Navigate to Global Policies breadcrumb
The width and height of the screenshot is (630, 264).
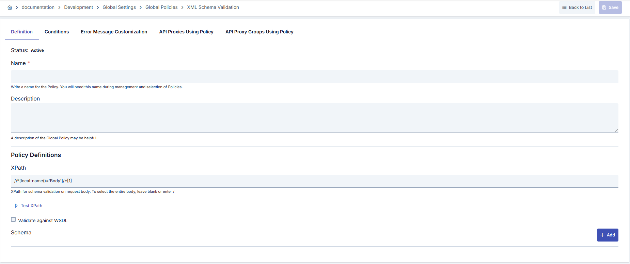pos(161,7)
